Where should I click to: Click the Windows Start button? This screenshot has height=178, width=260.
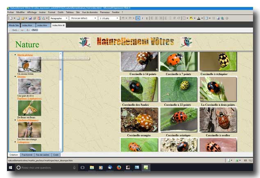(x=10, y=168)
